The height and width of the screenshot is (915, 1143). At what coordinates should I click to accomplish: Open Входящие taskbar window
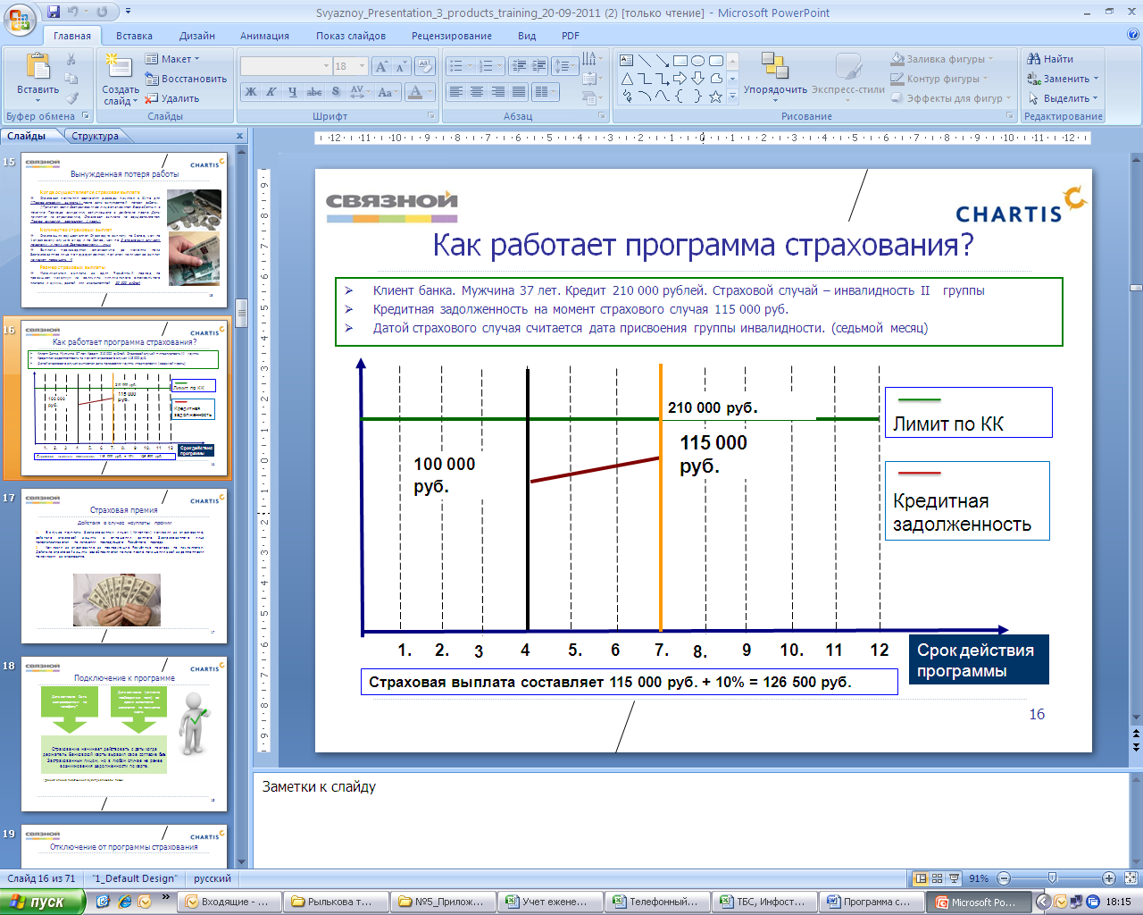coord(230,902)
